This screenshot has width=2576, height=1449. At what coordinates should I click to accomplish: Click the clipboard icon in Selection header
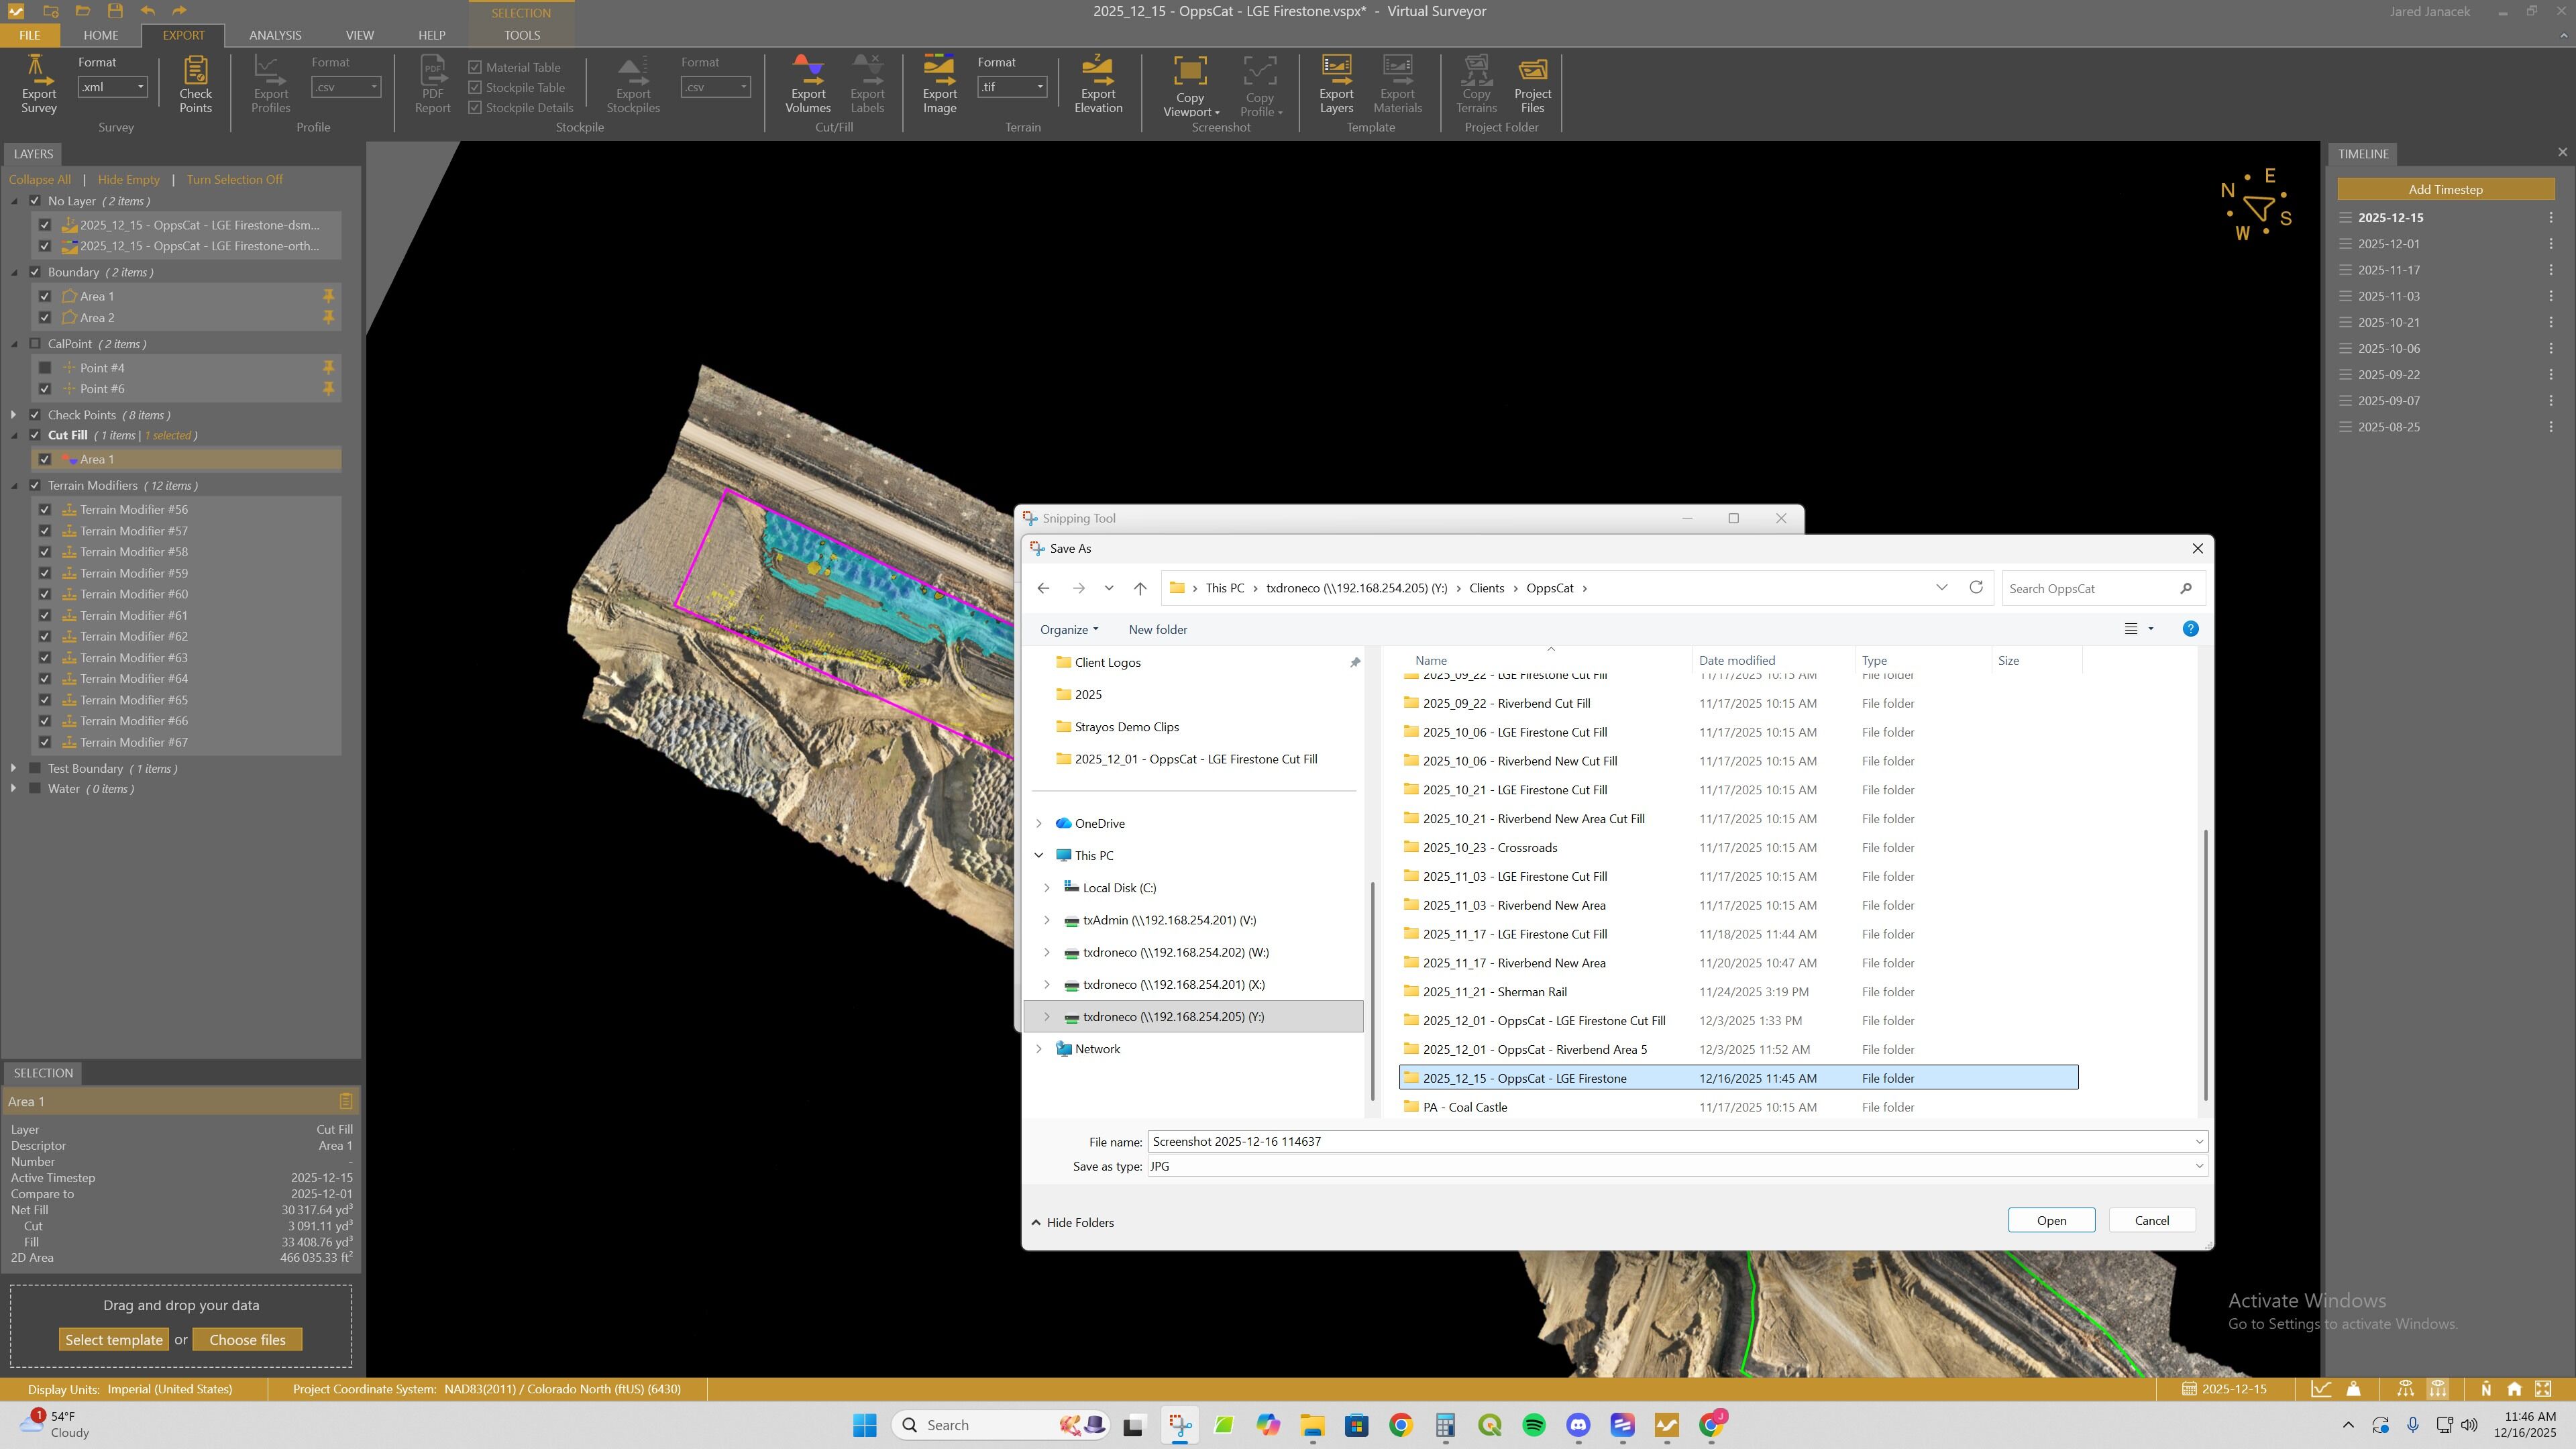tap(346, 1101)
